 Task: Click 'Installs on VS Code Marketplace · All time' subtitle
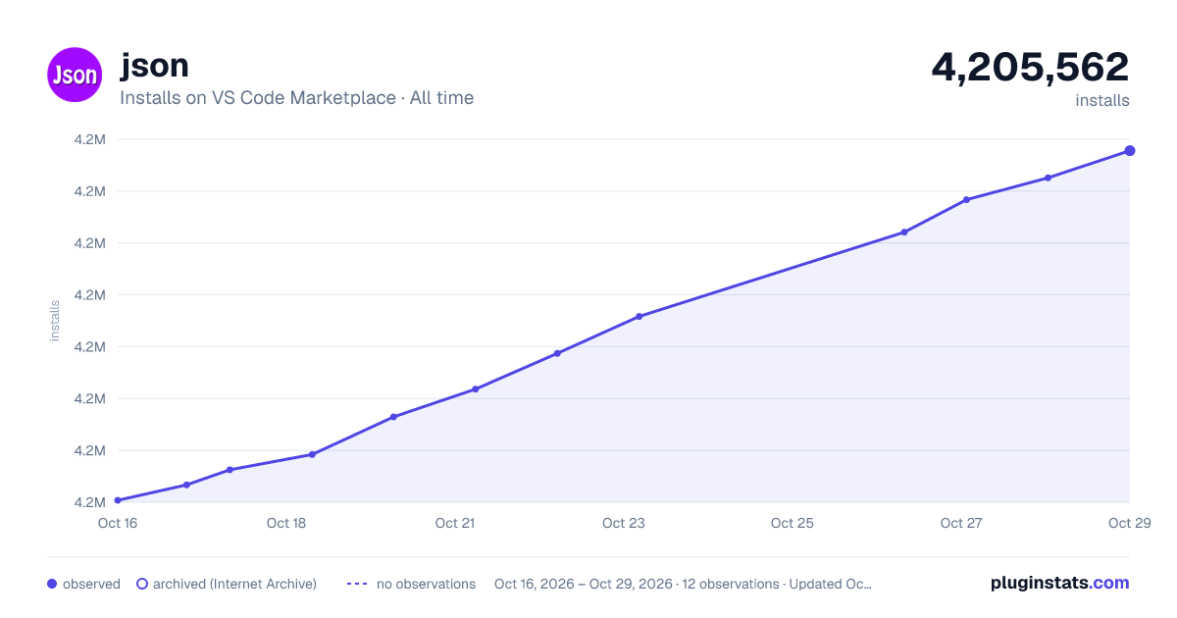296,98
